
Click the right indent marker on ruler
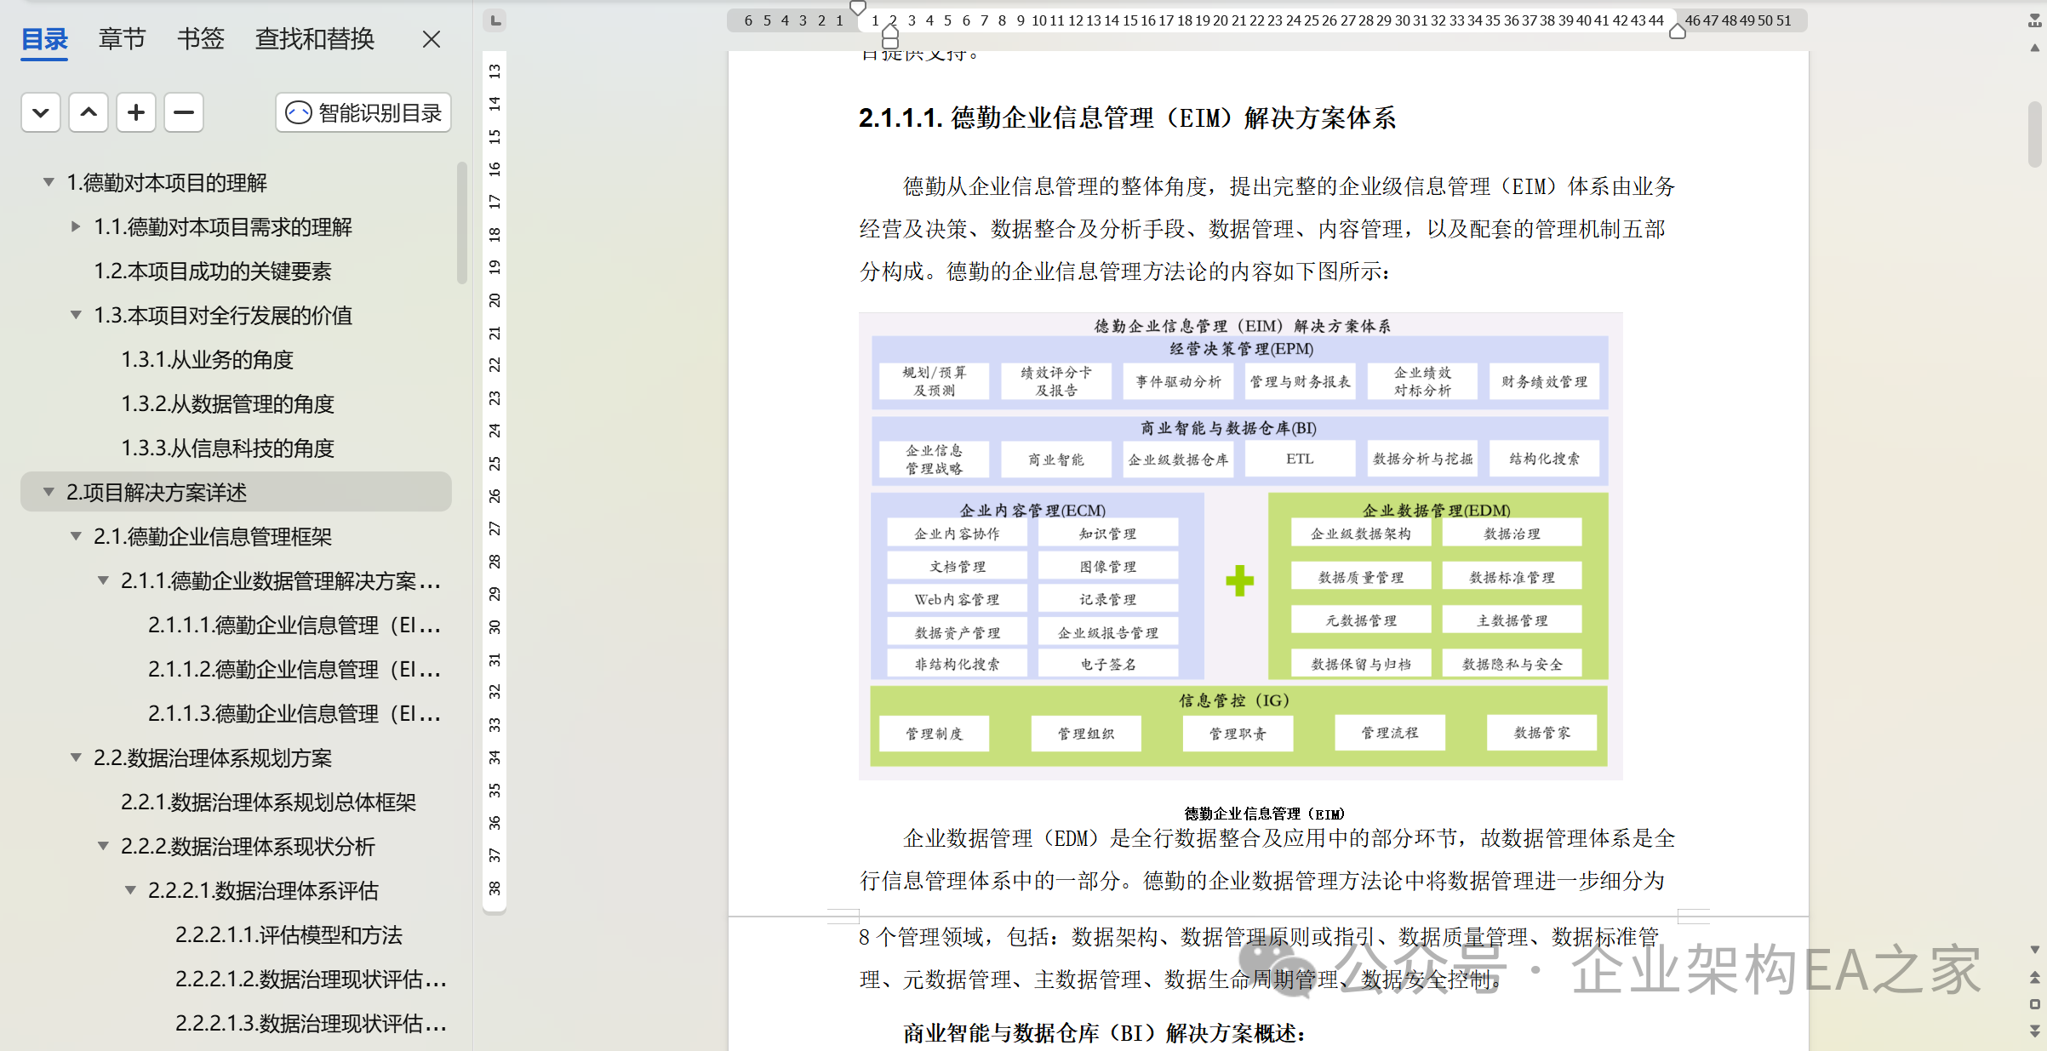click(1677, 32)
